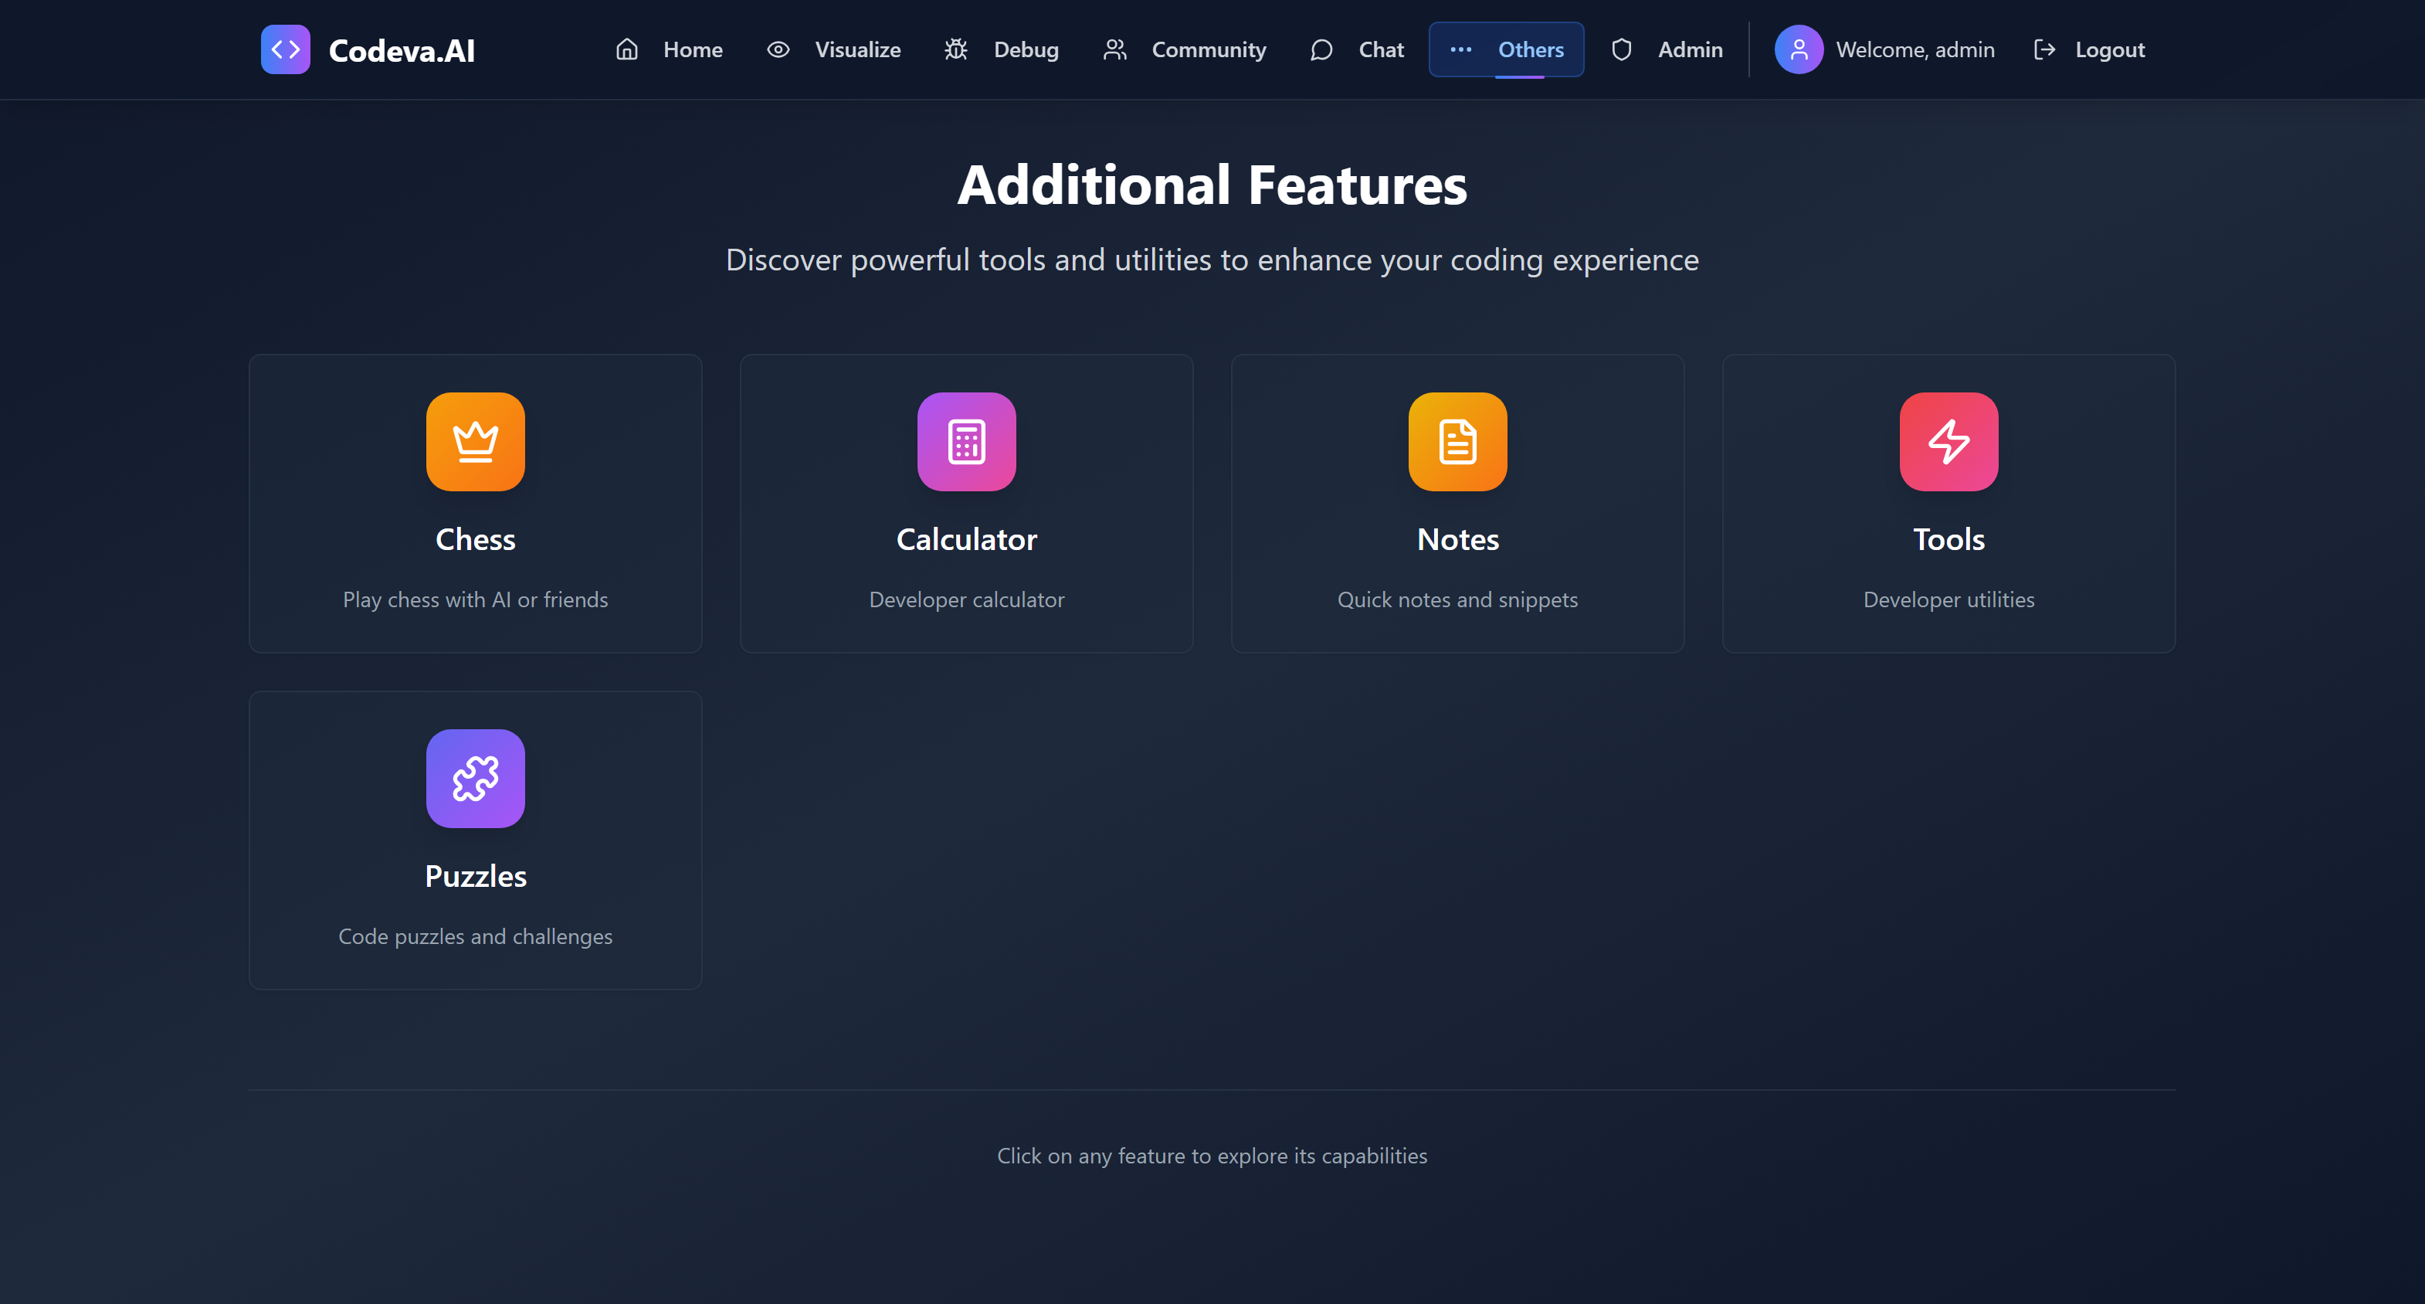Open the Admin section
The width and height of the screenshot is (2425, 1304).
[1689, 50]
